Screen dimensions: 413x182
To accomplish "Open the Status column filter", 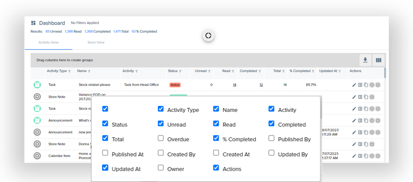I will (x=180, y=71).
